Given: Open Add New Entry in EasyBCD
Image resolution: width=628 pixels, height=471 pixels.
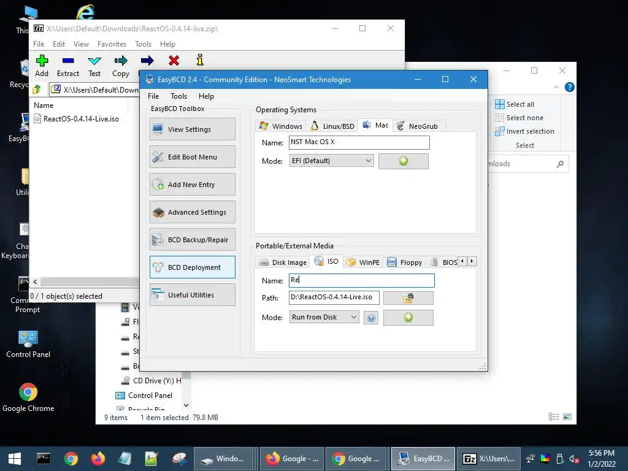Looking at the screenshot, I should click(192, 184).
